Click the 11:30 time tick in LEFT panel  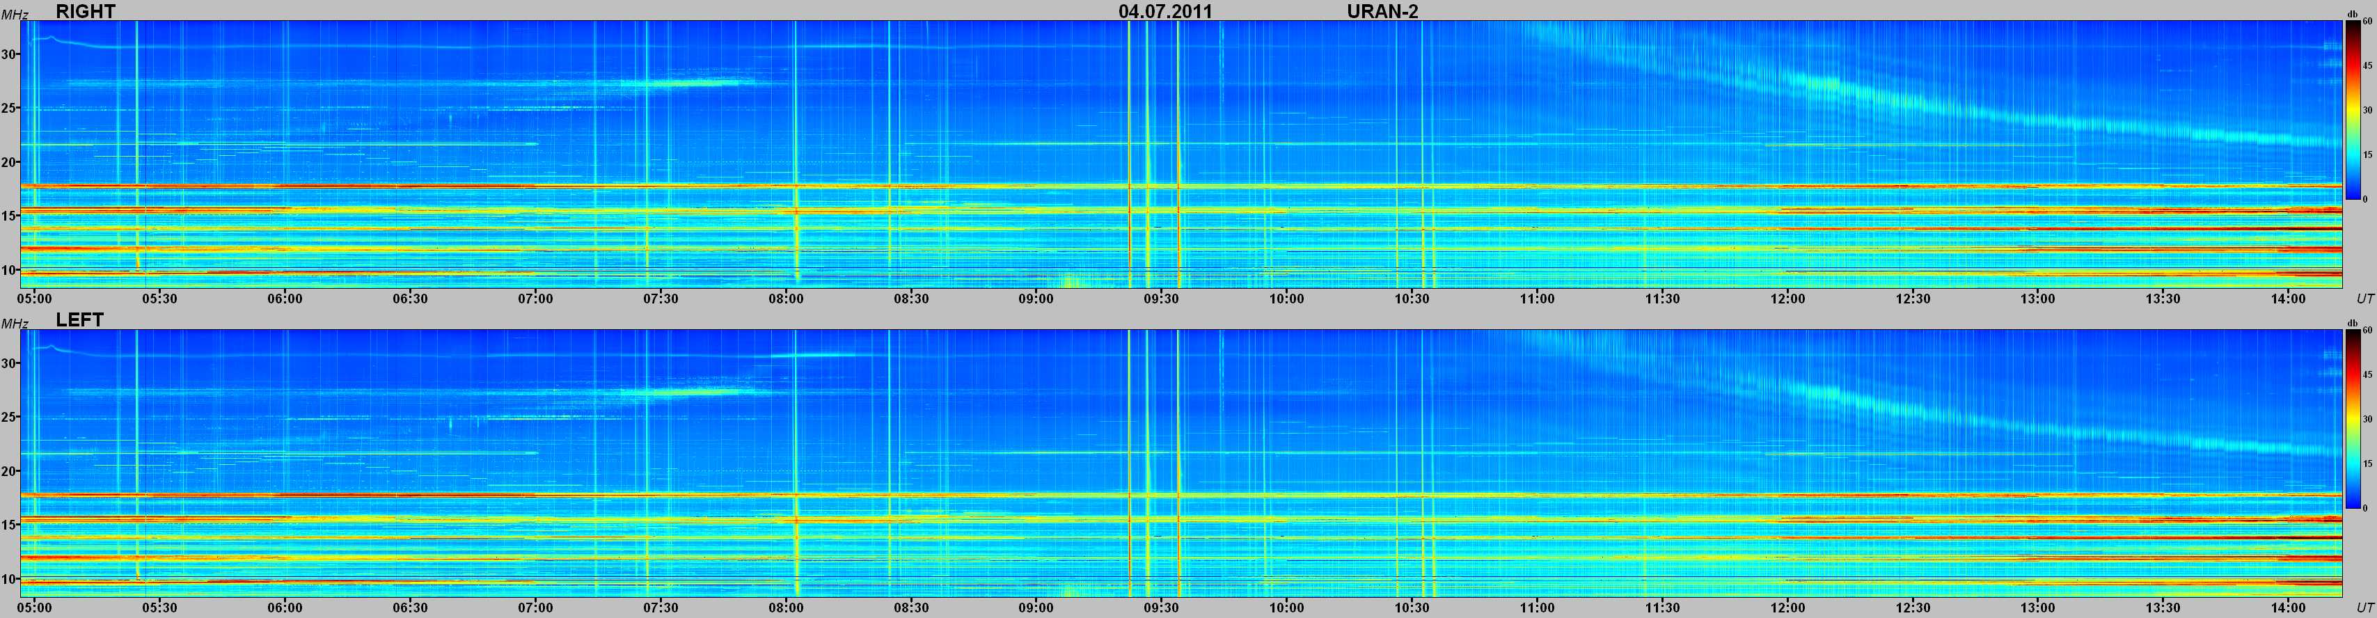point(1663,608)
